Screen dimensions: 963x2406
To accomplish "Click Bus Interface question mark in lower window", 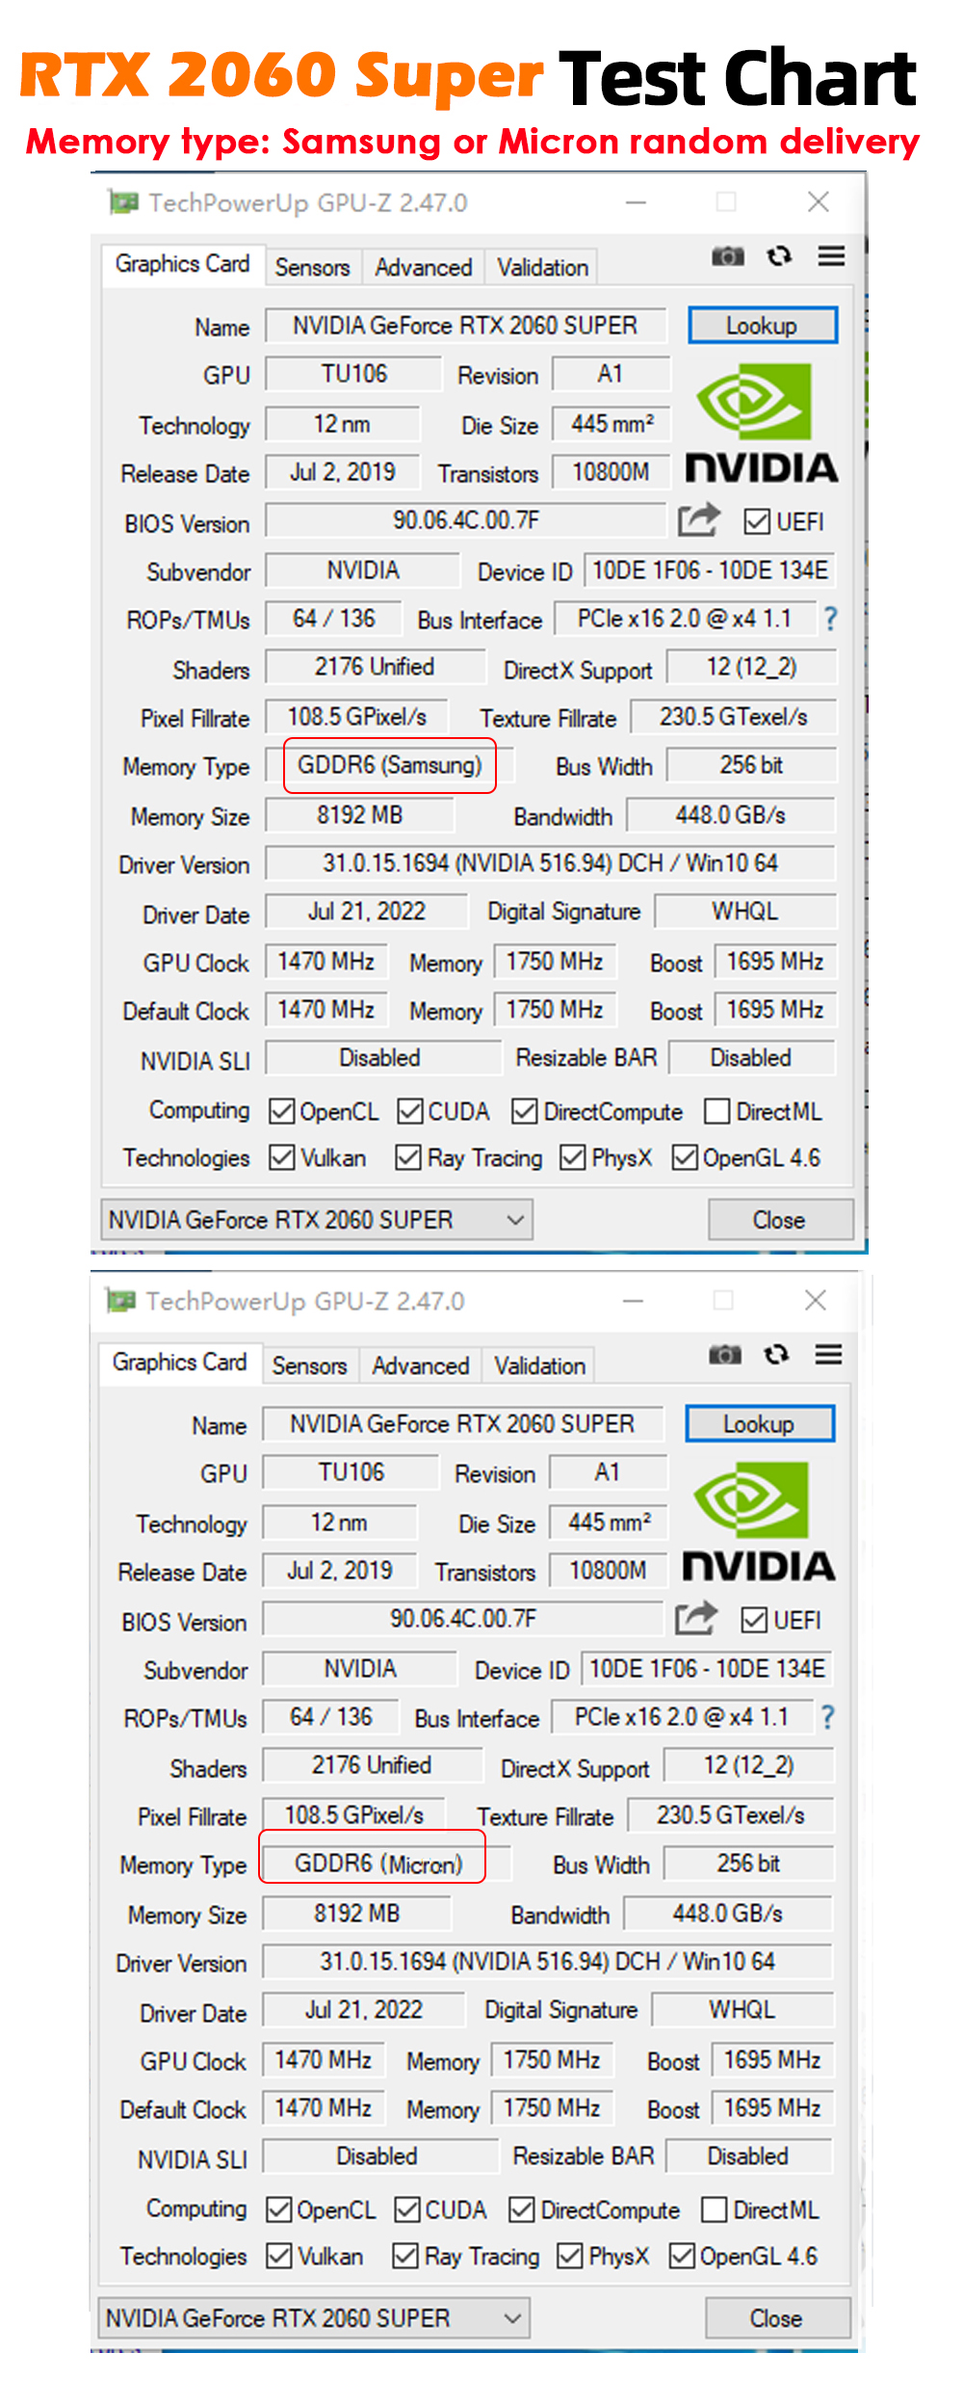I will 827,1717.
